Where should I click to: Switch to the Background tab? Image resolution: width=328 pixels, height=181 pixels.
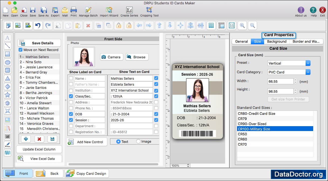(x=277, y=41)
